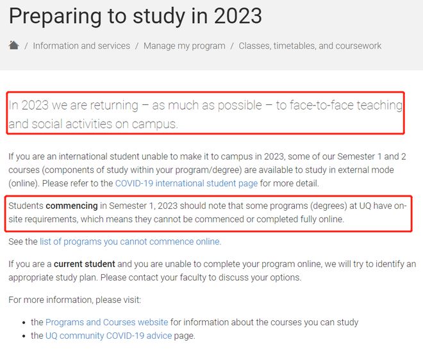The image size is (423, 358).
Task: Click the red-boxed on-site requirements paragraph
Action: point(208,213)
